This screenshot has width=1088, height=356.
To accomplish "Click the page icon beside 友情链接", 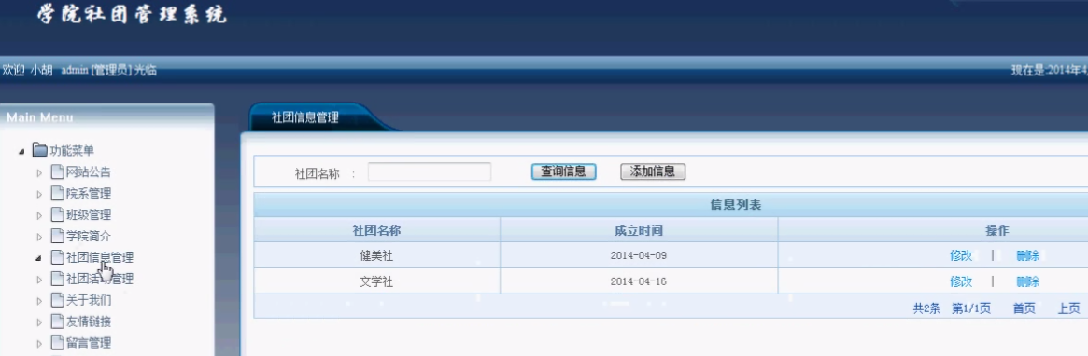I will (x=58, y=322).
